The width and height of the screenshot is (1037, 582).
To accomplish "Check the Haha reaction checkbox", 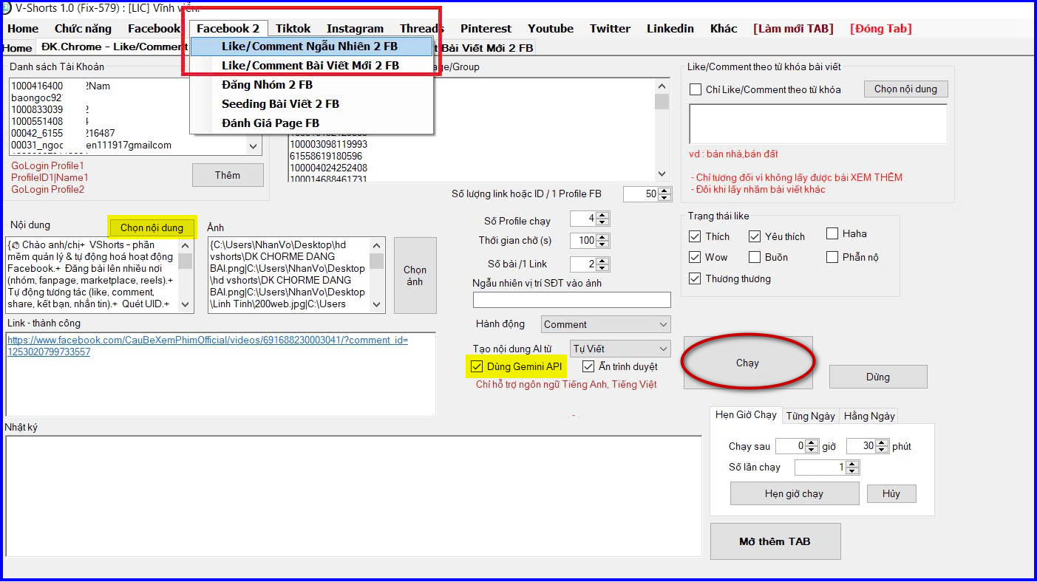I will (832, 233).
